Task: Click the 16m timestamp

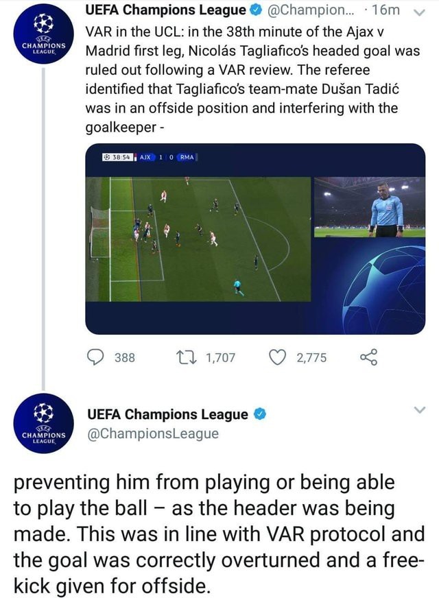Action: [x=385, y=10]
